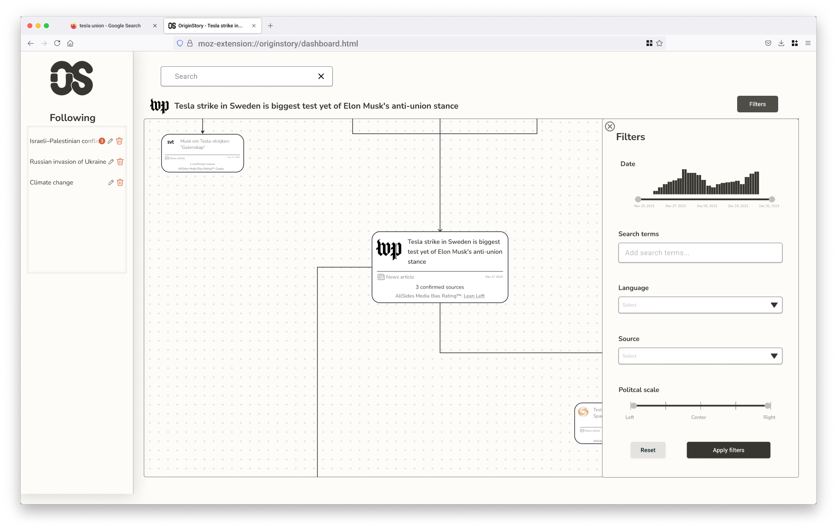Open a new browser tab
This screenshot has height=529, width=837.
[x=271, y=26]
